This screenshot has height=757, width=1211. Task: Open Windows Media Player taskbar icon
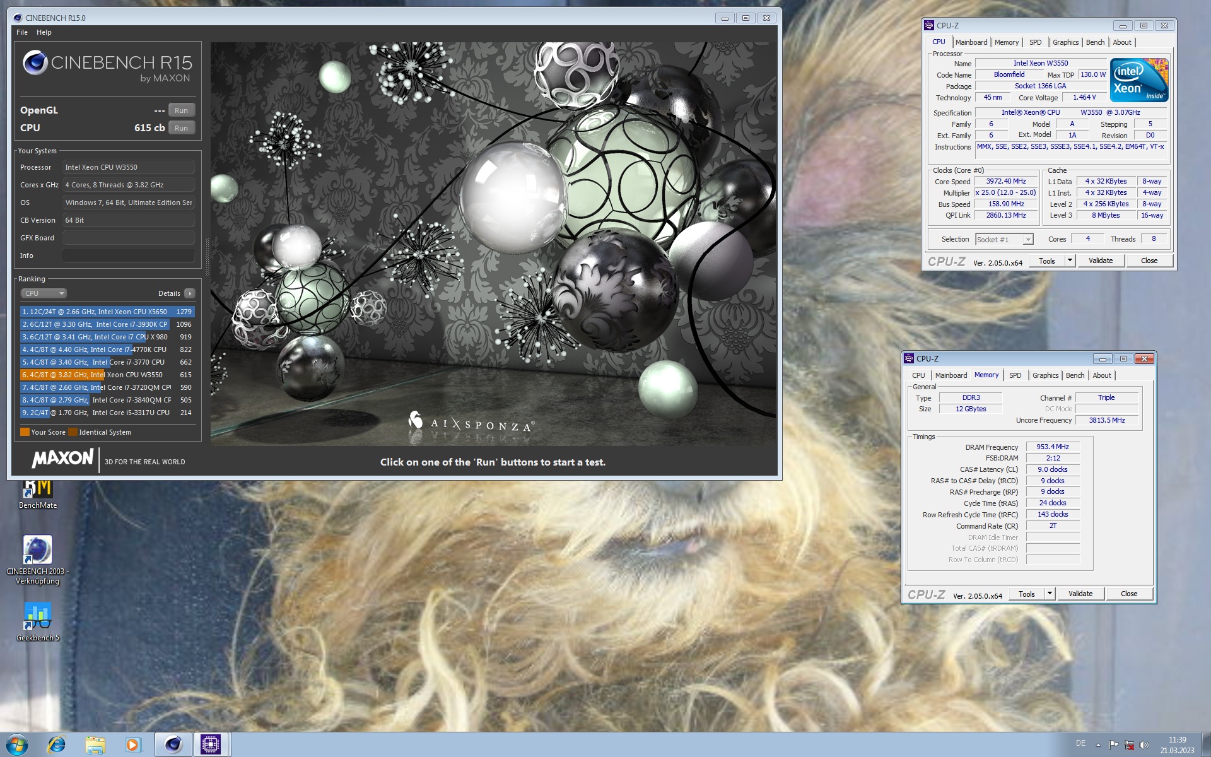pyautogui.click(x=133, y=745)
